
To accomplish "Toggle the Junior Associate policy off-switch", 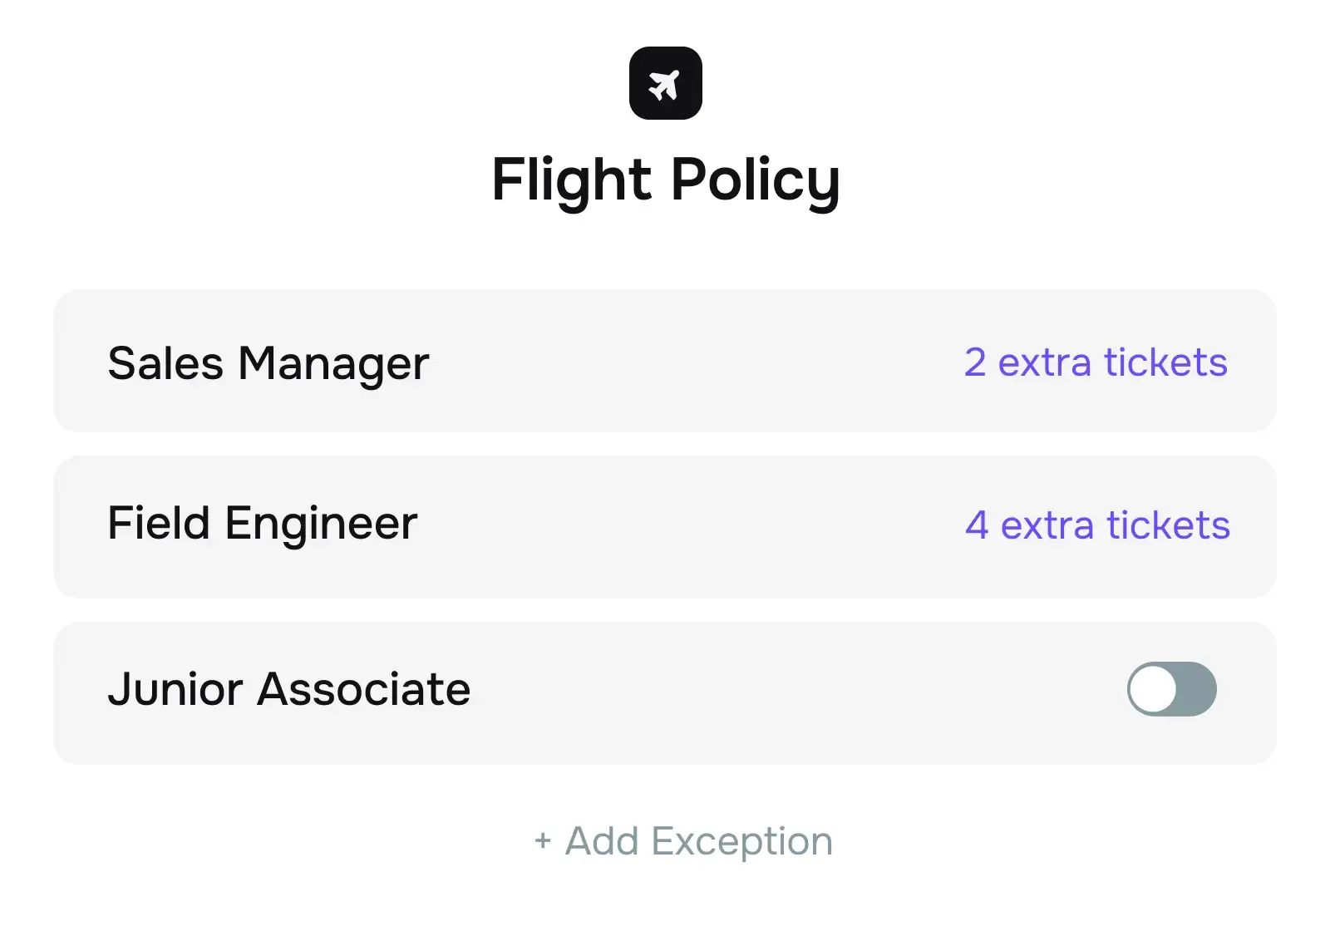I will point(1172,689).
